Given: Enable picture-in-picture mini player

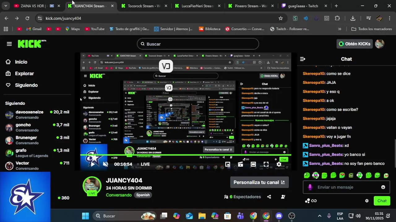Looking at the screenshot, I should point(228,164).
